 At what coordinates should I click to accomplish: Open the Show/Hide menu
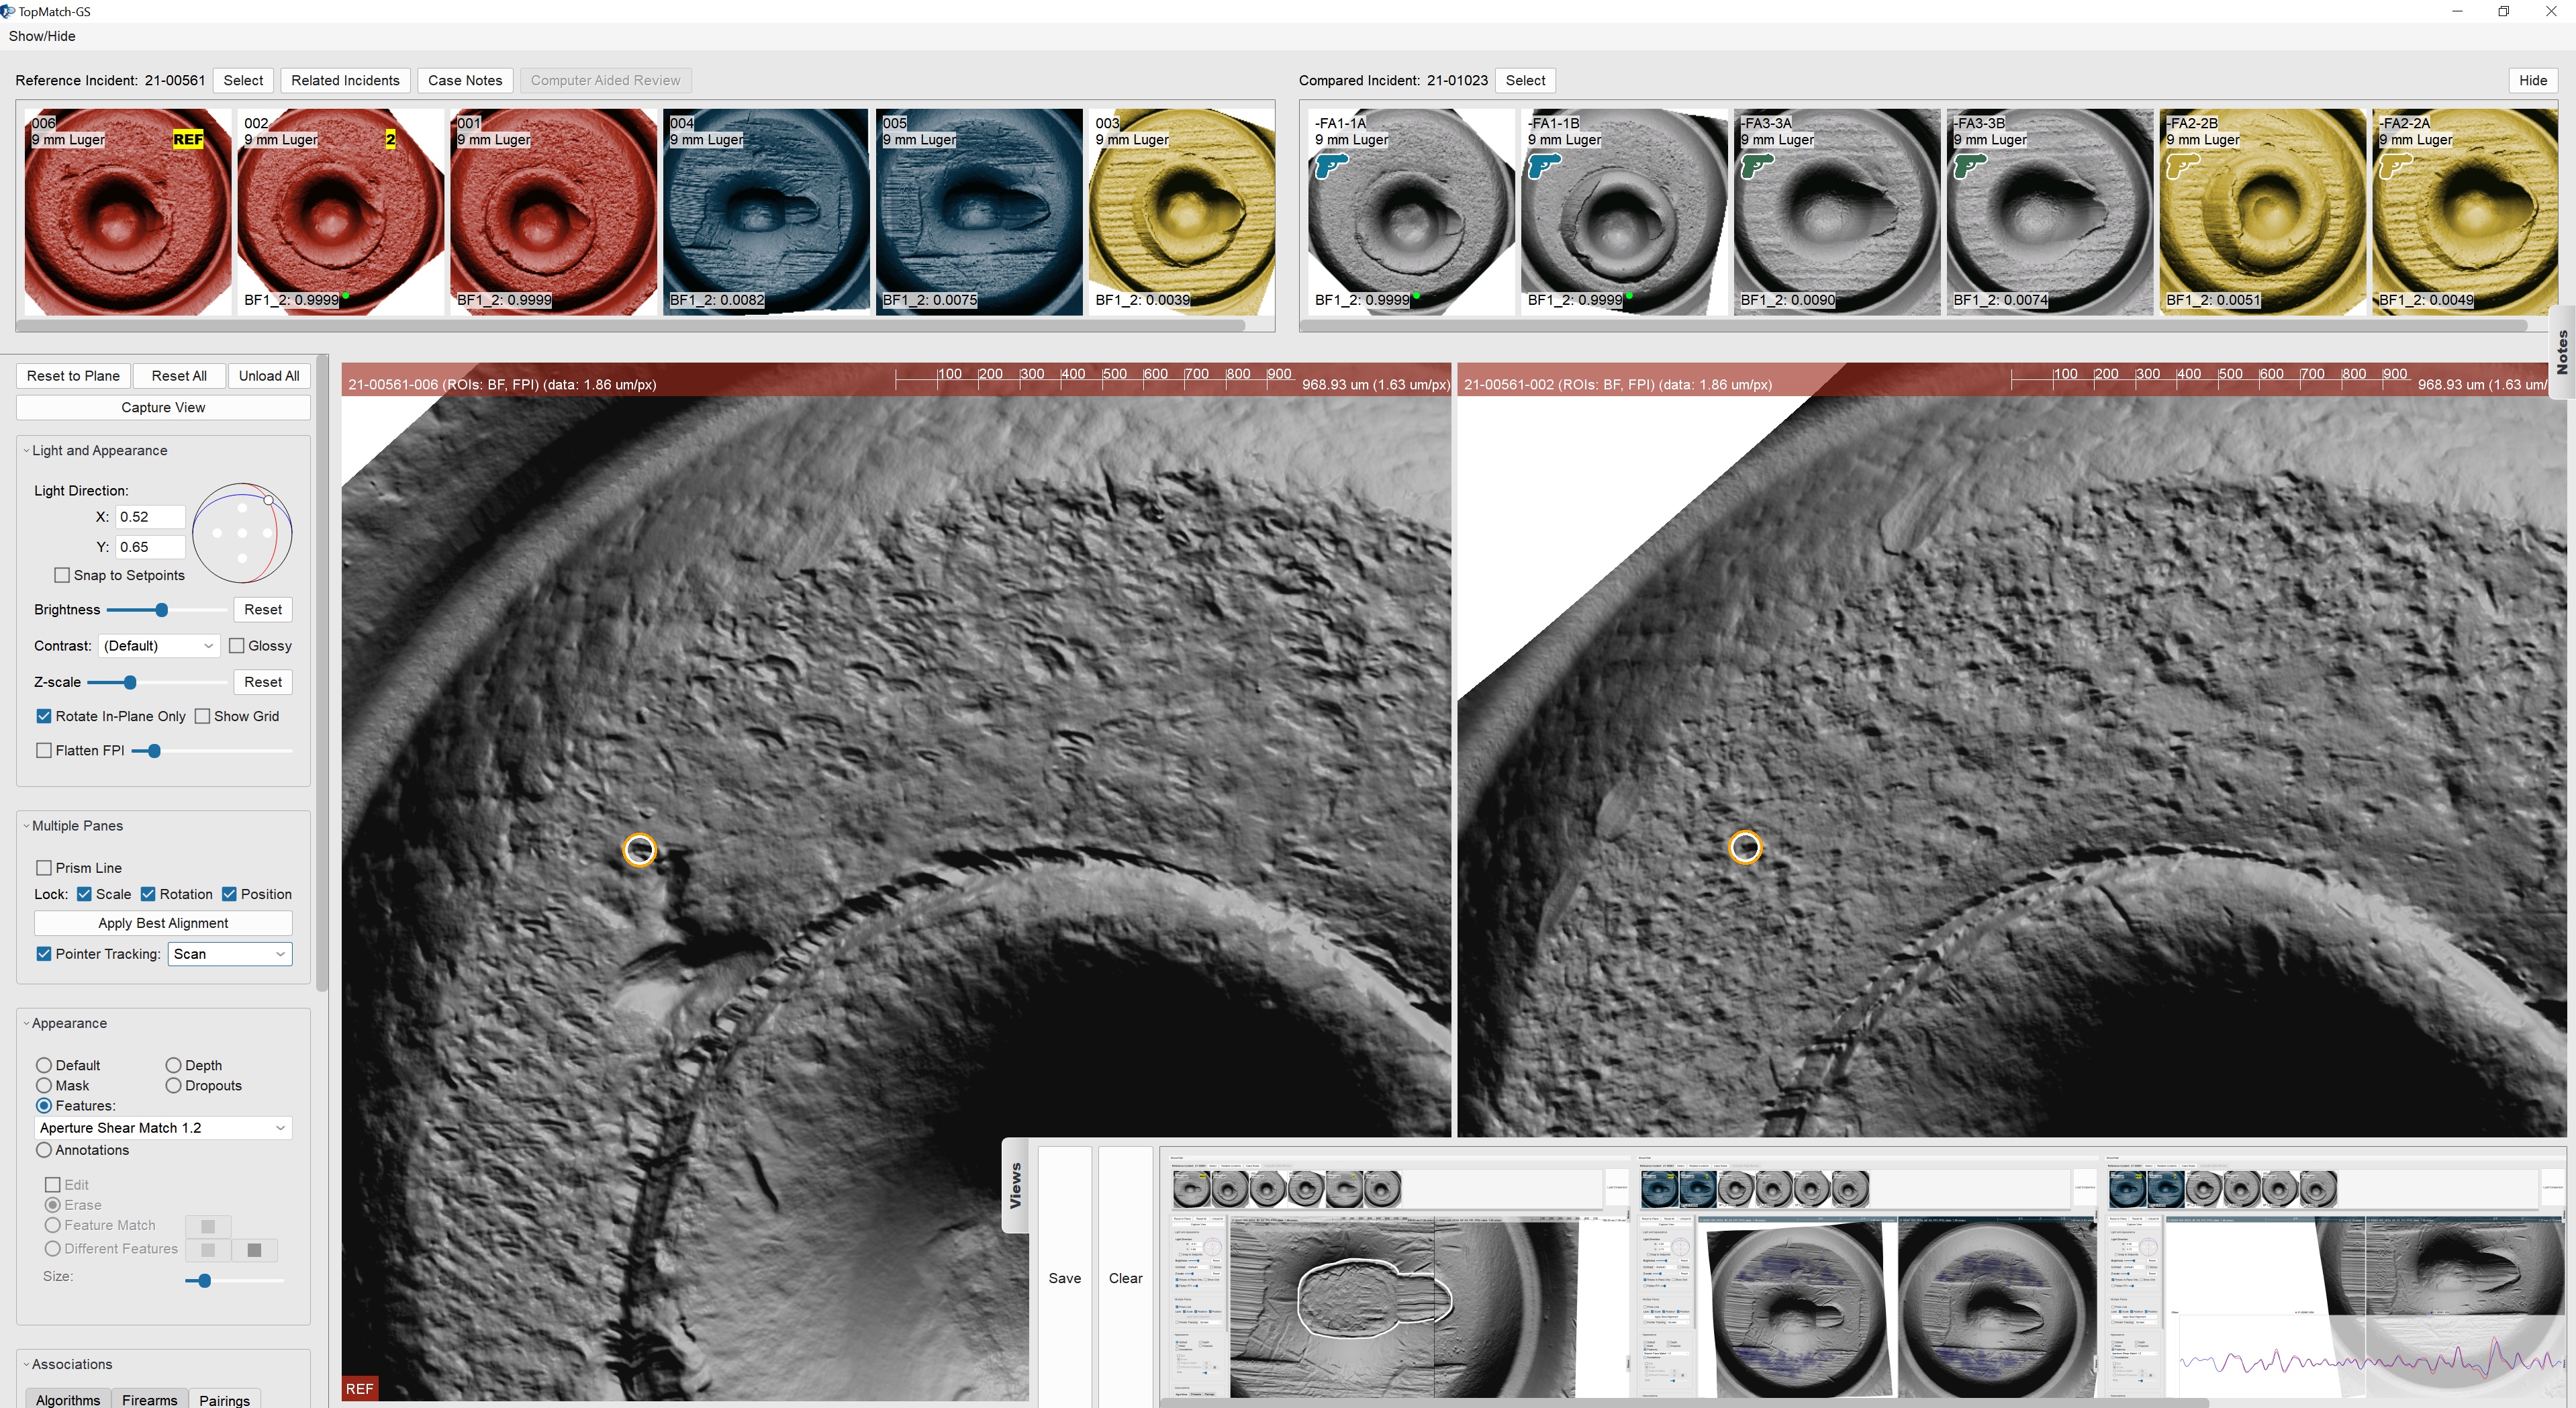point(42,36)
